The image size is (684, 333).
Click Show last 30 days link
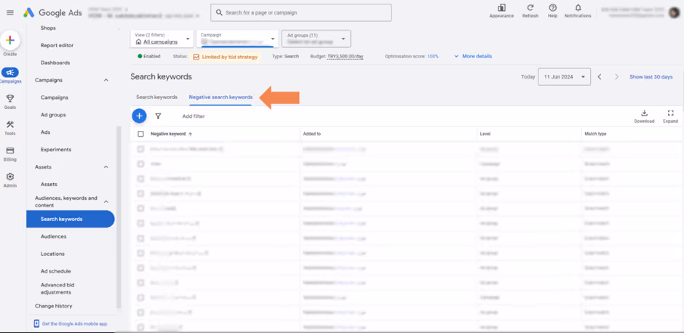click(x=651, y=77)
